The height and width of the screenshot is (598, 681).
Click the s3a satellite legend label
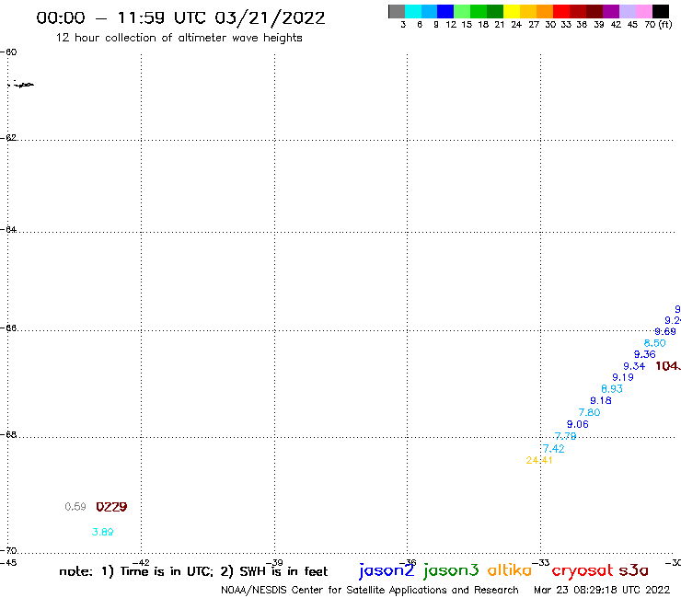point(633,570)
